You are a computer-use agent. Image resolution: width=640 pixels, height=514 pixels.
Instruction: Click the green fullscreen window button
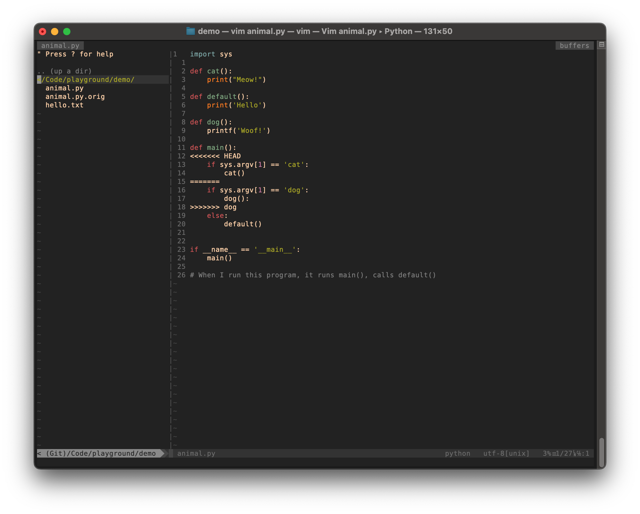(x=67, y=32)
